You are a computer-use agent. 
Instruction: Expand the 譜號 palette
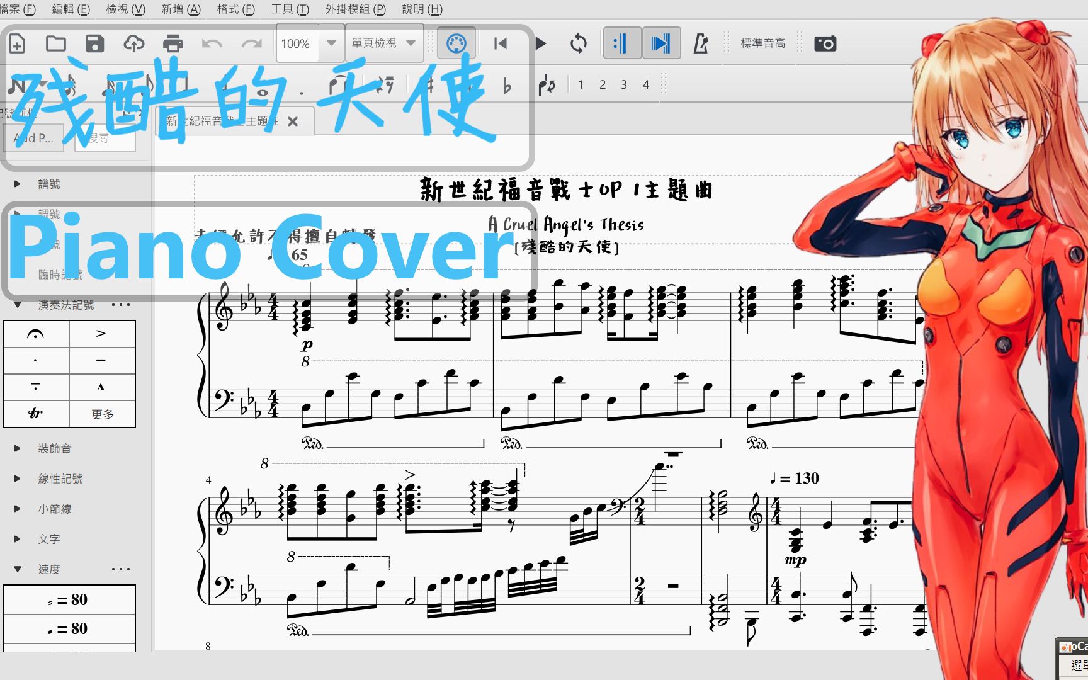click(x=18, y=184)
